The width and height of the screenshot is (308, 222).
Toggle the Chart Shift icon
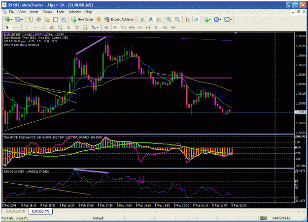point(196,19)
